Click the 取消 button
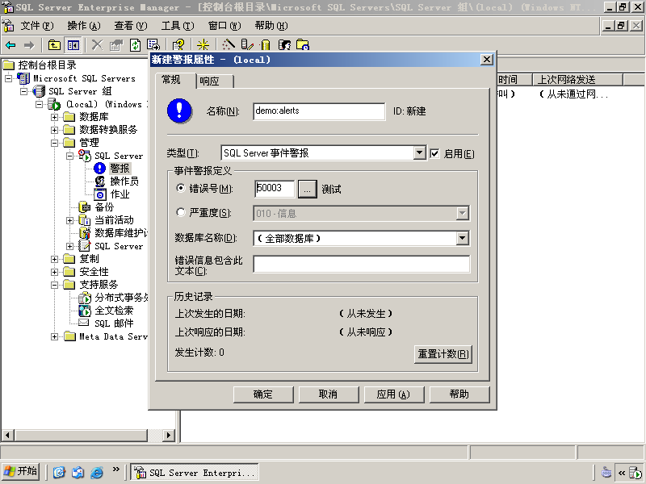646x484 pixels. click(329, 394)
